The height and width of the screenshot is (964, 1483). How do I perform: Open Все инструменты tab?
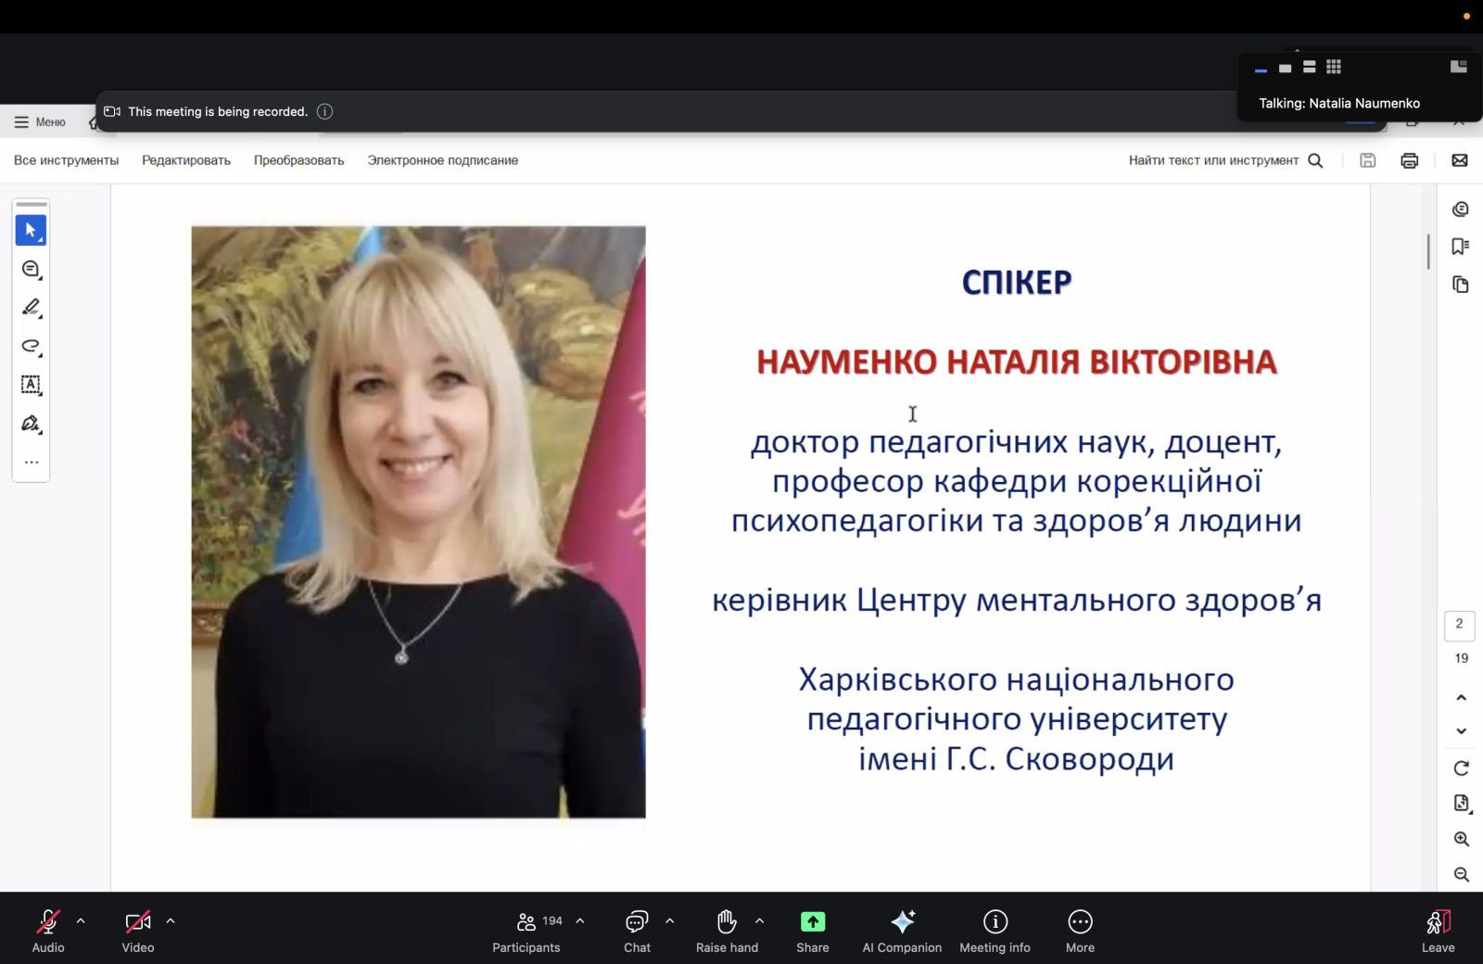(67, 160)
